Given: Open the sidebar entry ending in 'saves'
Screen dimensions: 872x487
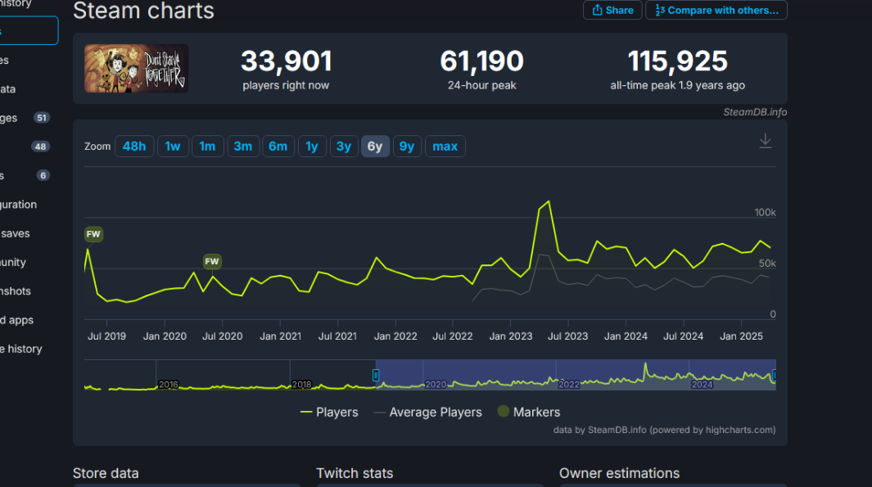Looking at the screenshot, I should point(15,233).
